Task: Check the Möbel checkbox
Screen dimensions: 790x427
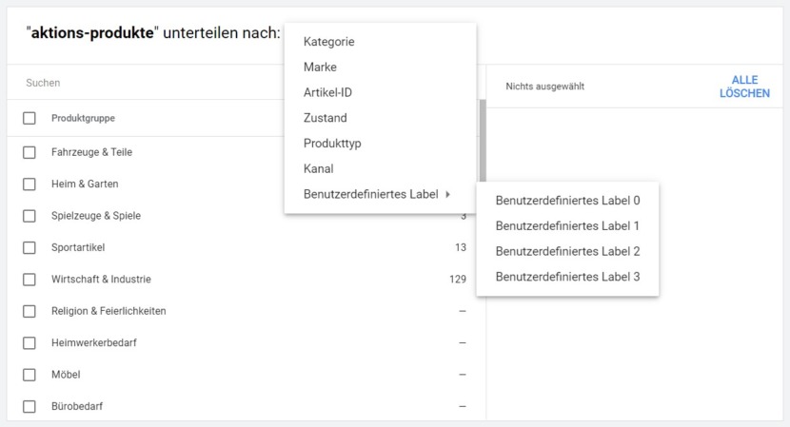Action: click(30, 375)
